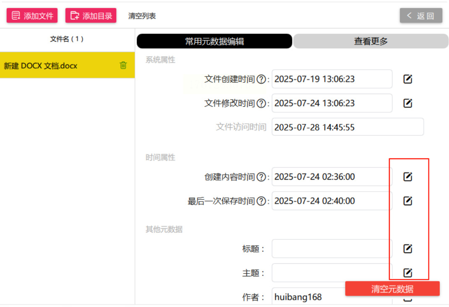This screenshot has width=449, height=307.
Task: Switch to 常用元数据编辑 tab
Action: [214, 41]
